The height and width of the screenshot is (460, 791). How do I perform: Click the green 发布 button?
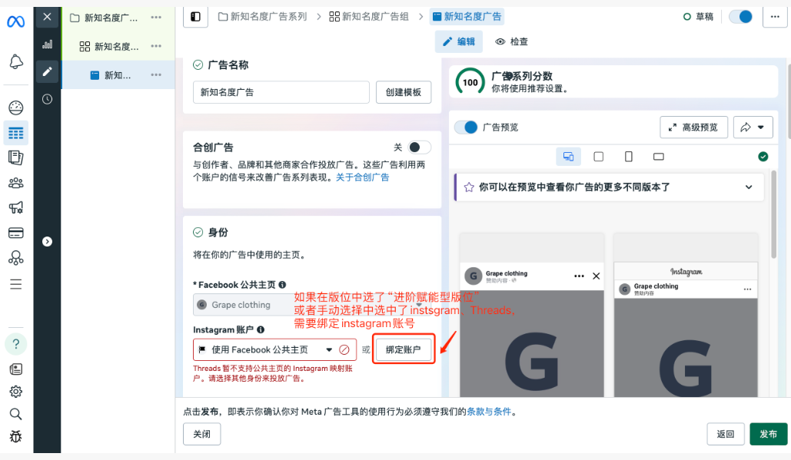pos(768,434)
